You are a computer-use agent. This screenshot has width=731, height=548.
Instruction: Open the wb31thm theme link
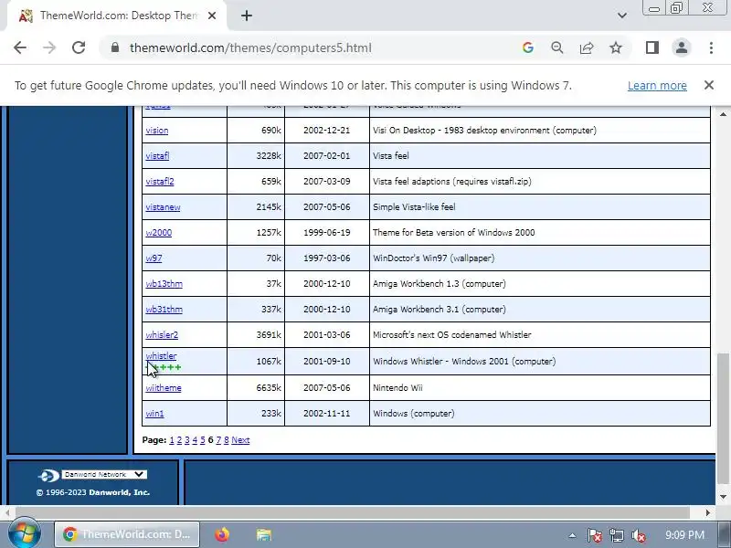coord(164,310)
